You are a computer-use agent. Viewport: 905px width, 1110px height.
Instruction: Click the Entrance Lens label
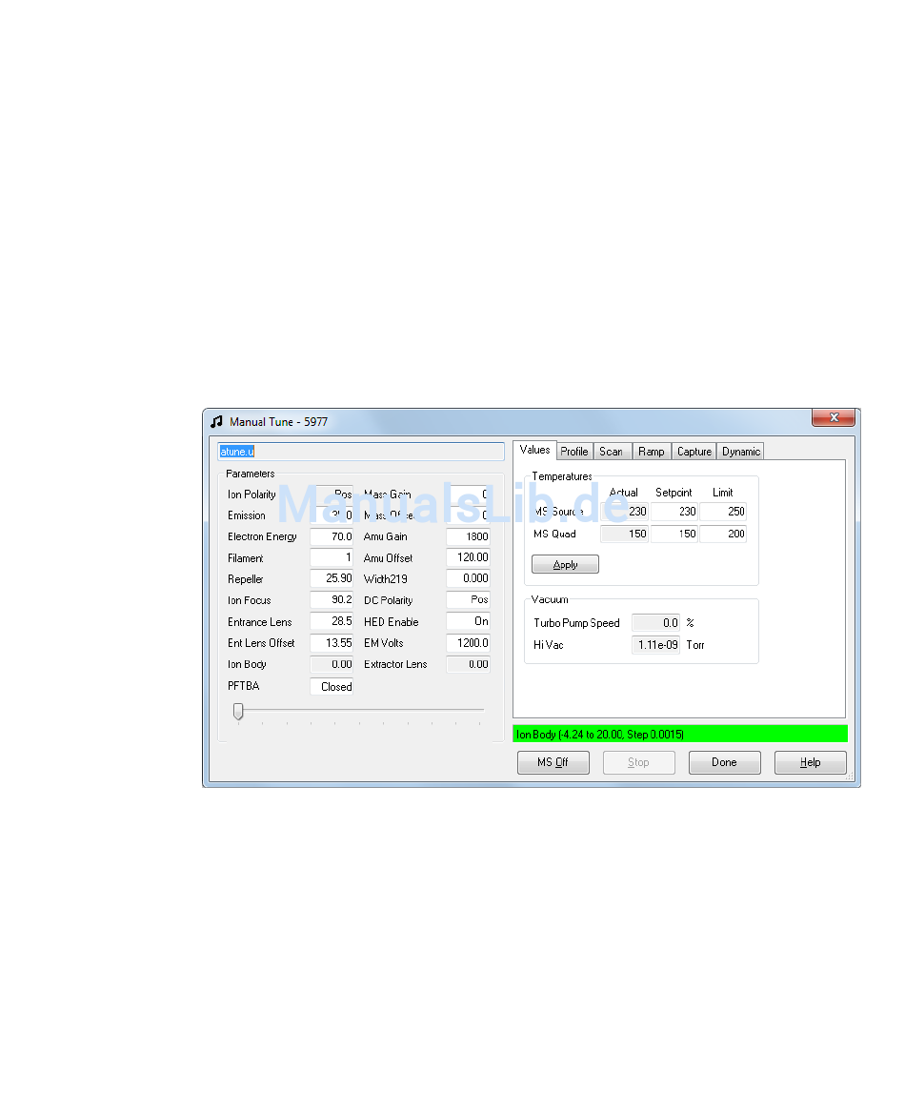click(260, 621)
